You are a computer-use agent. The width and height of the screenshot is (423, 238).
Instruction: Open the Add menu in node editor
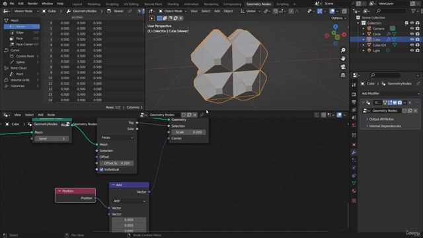[40, 115]
